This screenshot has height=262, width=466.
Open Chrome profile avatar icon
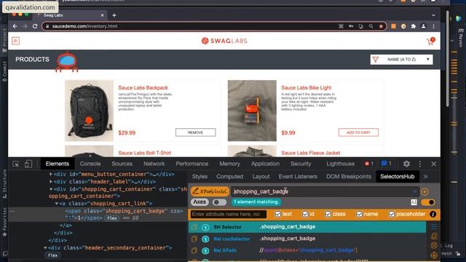point(423,26)
